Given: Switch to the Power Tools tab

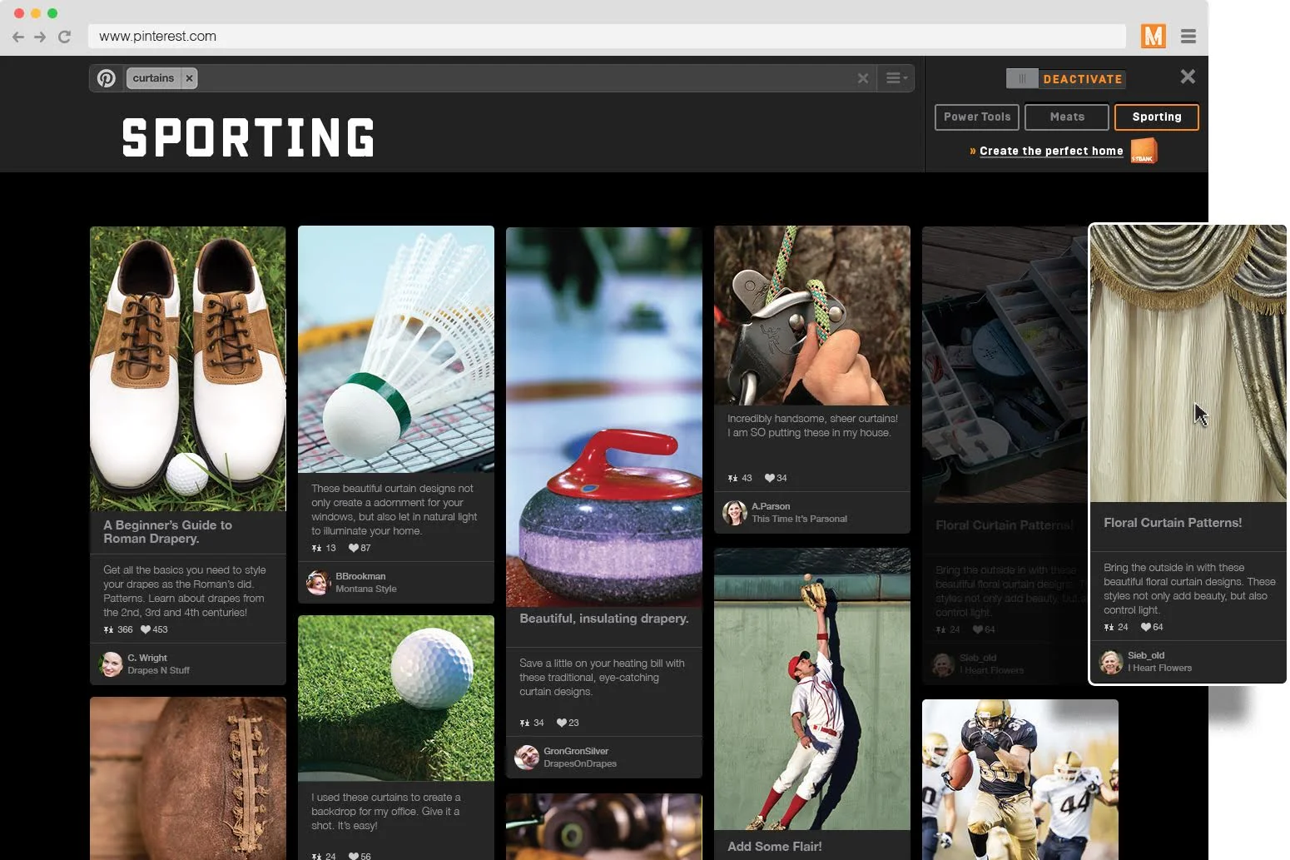Looking at the screenshot, I should [x=977, y=117].
